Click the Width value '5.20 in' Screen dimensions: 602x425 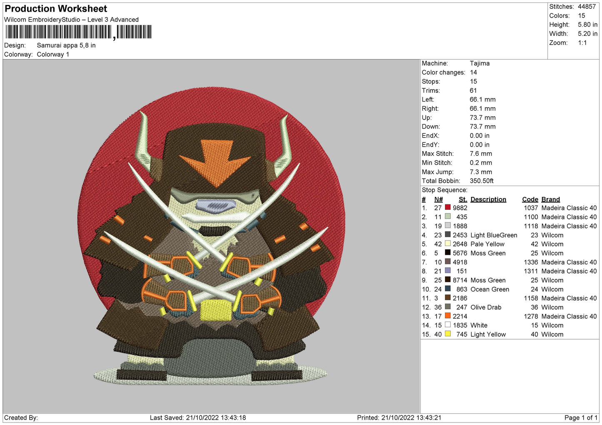[587, 34]
